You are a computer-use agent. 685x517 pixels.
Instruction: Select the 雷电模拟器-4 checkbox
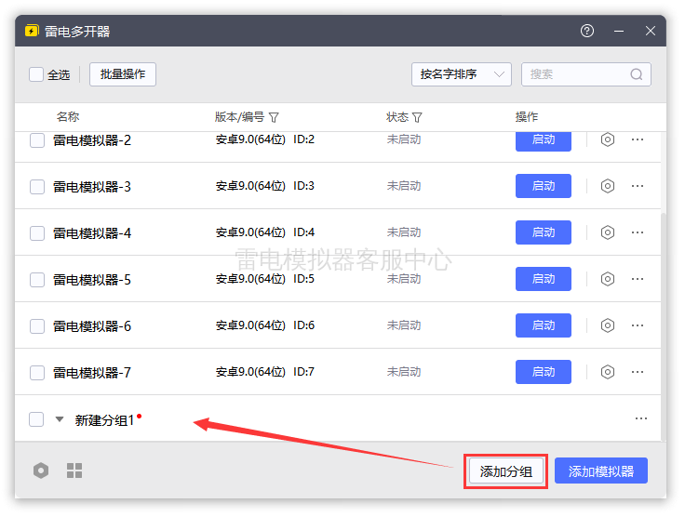coord(37,233)
